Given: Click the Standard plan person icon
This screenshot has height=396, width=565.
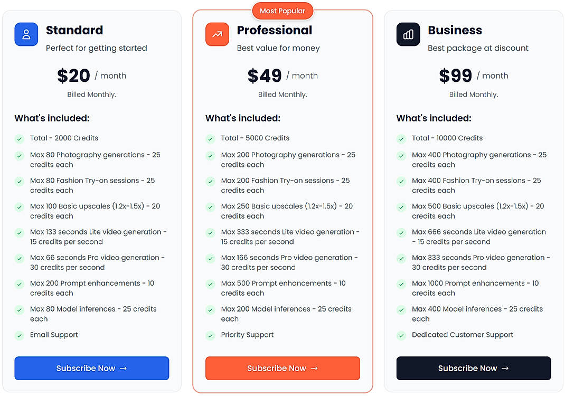Looking at the screenshot, I should (26, 34).
